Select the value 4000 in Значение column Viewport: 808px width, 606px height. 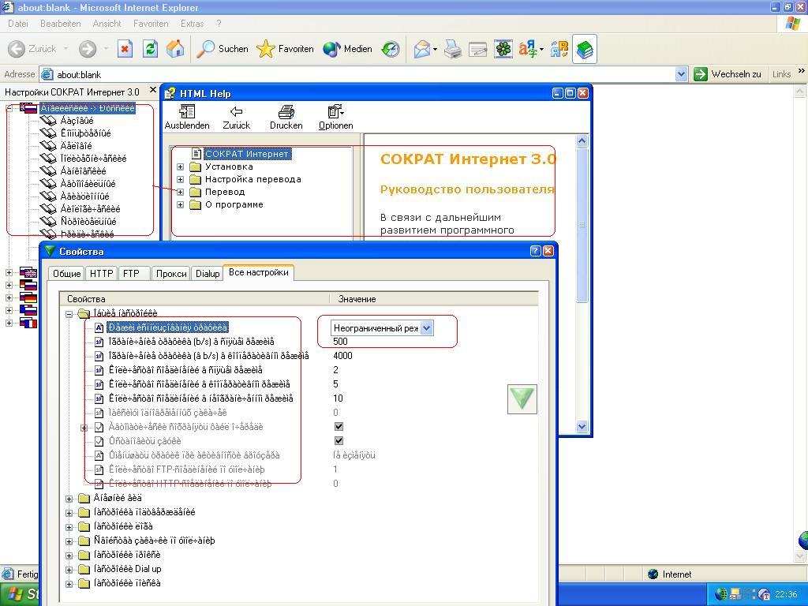[342, 356]
